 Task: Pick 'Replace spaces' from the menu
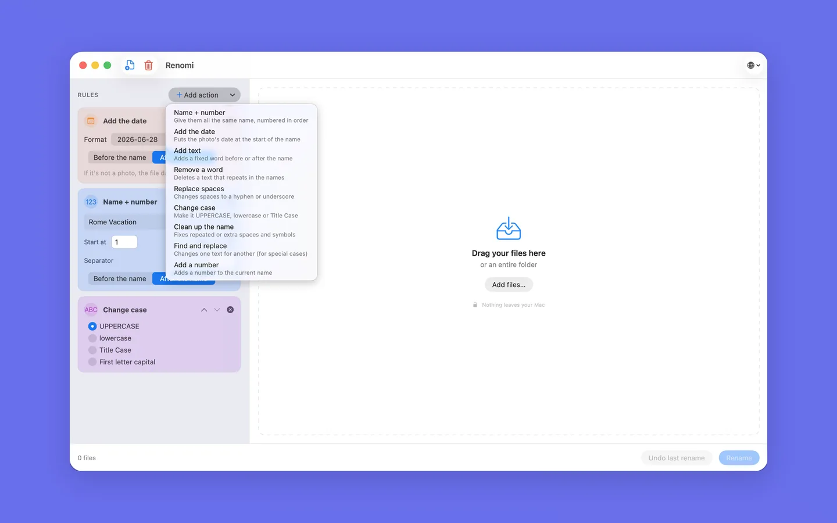click(x=241, y=192)
